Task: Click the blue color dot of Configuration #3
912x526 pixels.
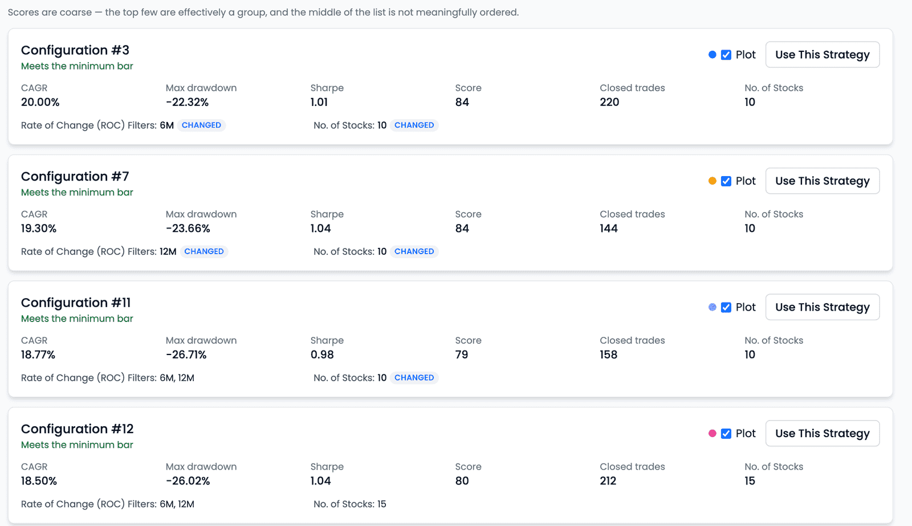Action: tap(712, 55)
